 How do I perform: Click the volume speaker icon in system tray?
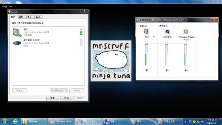[203, 122]
